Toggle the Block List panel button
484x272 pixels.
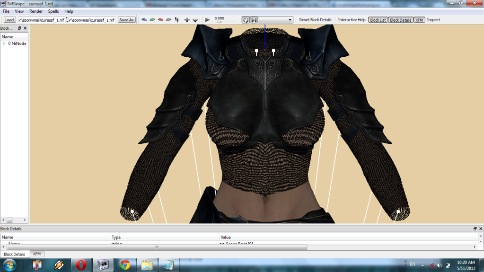[378, 20]
